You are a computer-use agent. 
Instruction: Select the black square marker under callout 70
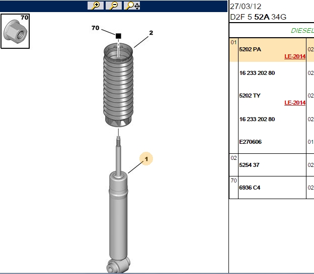tap(118, 36)
